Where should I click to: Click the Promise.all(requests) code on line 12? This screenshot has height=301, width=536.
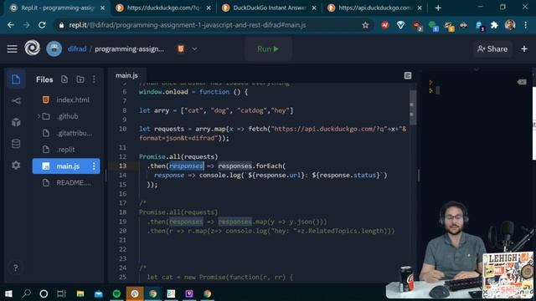coord(178,156)
